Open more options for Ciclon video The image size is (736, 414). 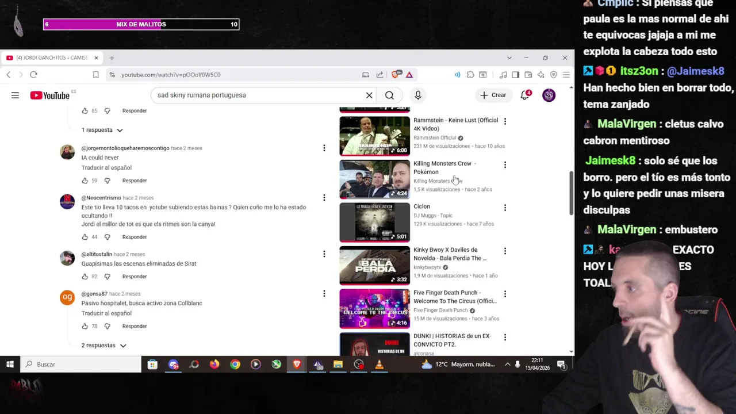click(505, 208)
